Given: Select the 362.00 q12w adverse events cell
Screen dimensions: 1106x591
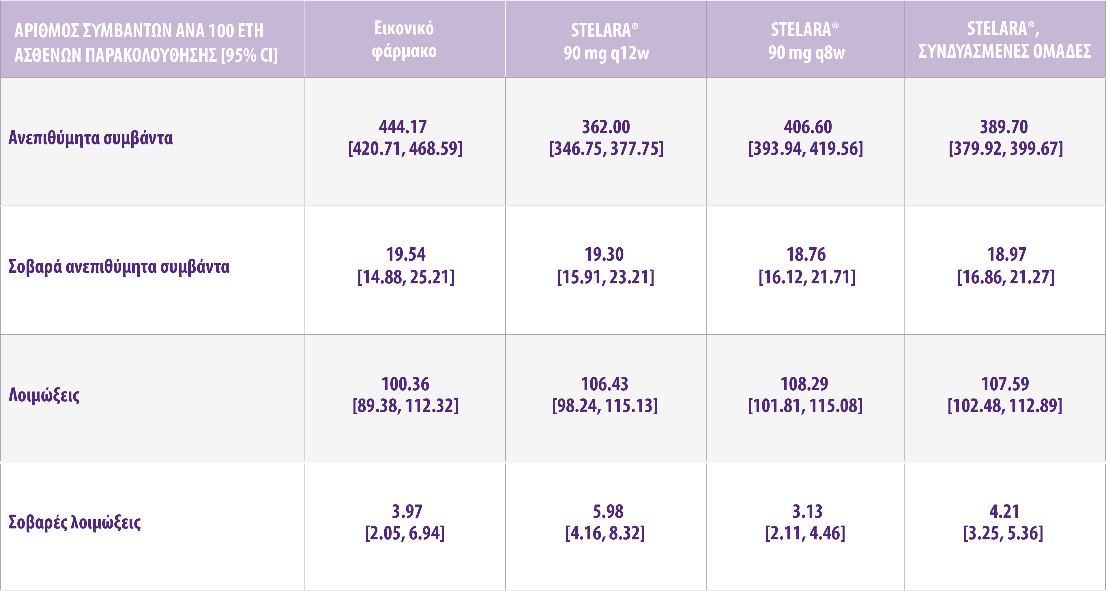Looking at the screenshot, I should coord(606,138).
